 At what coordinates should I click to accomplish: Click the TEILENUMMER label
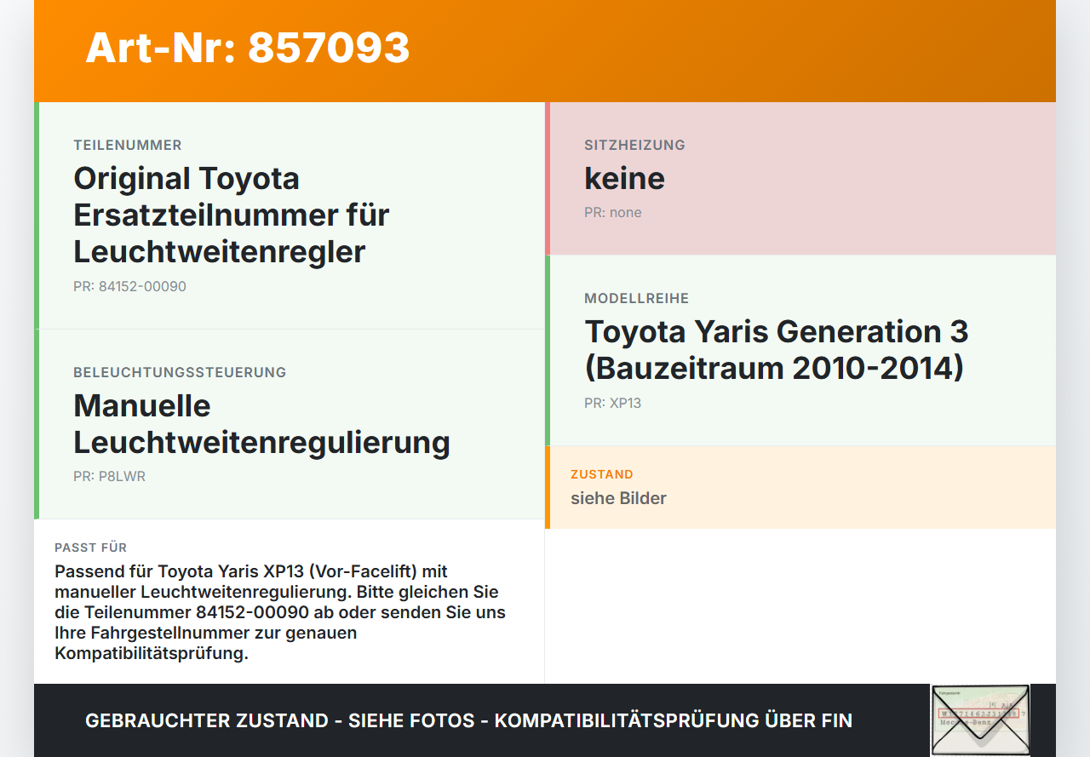click(128, 145)
